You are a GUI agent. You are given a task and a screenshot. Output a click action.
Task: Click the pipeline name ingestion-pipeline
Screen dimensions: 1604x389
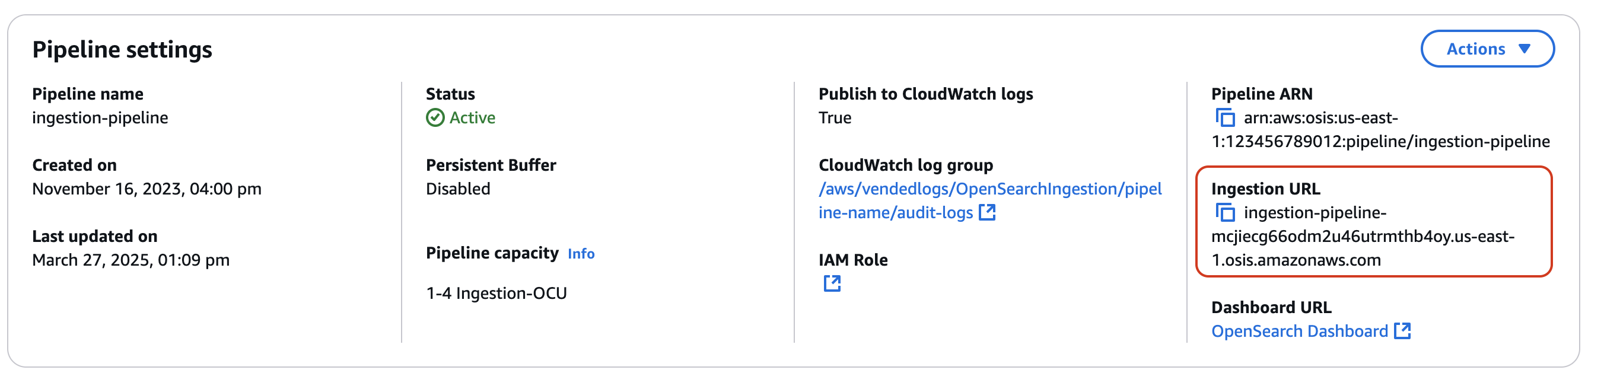click(x=101, y=117)
